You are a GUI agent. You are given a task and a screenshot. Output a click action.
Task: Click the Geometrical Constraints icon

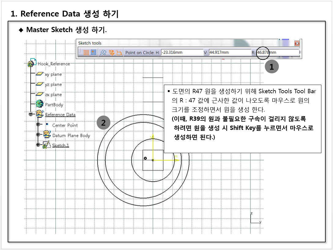point(112,53)
